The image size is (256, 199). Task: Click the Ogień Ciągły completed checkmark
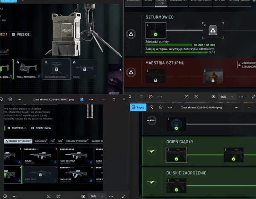[151, 151]
